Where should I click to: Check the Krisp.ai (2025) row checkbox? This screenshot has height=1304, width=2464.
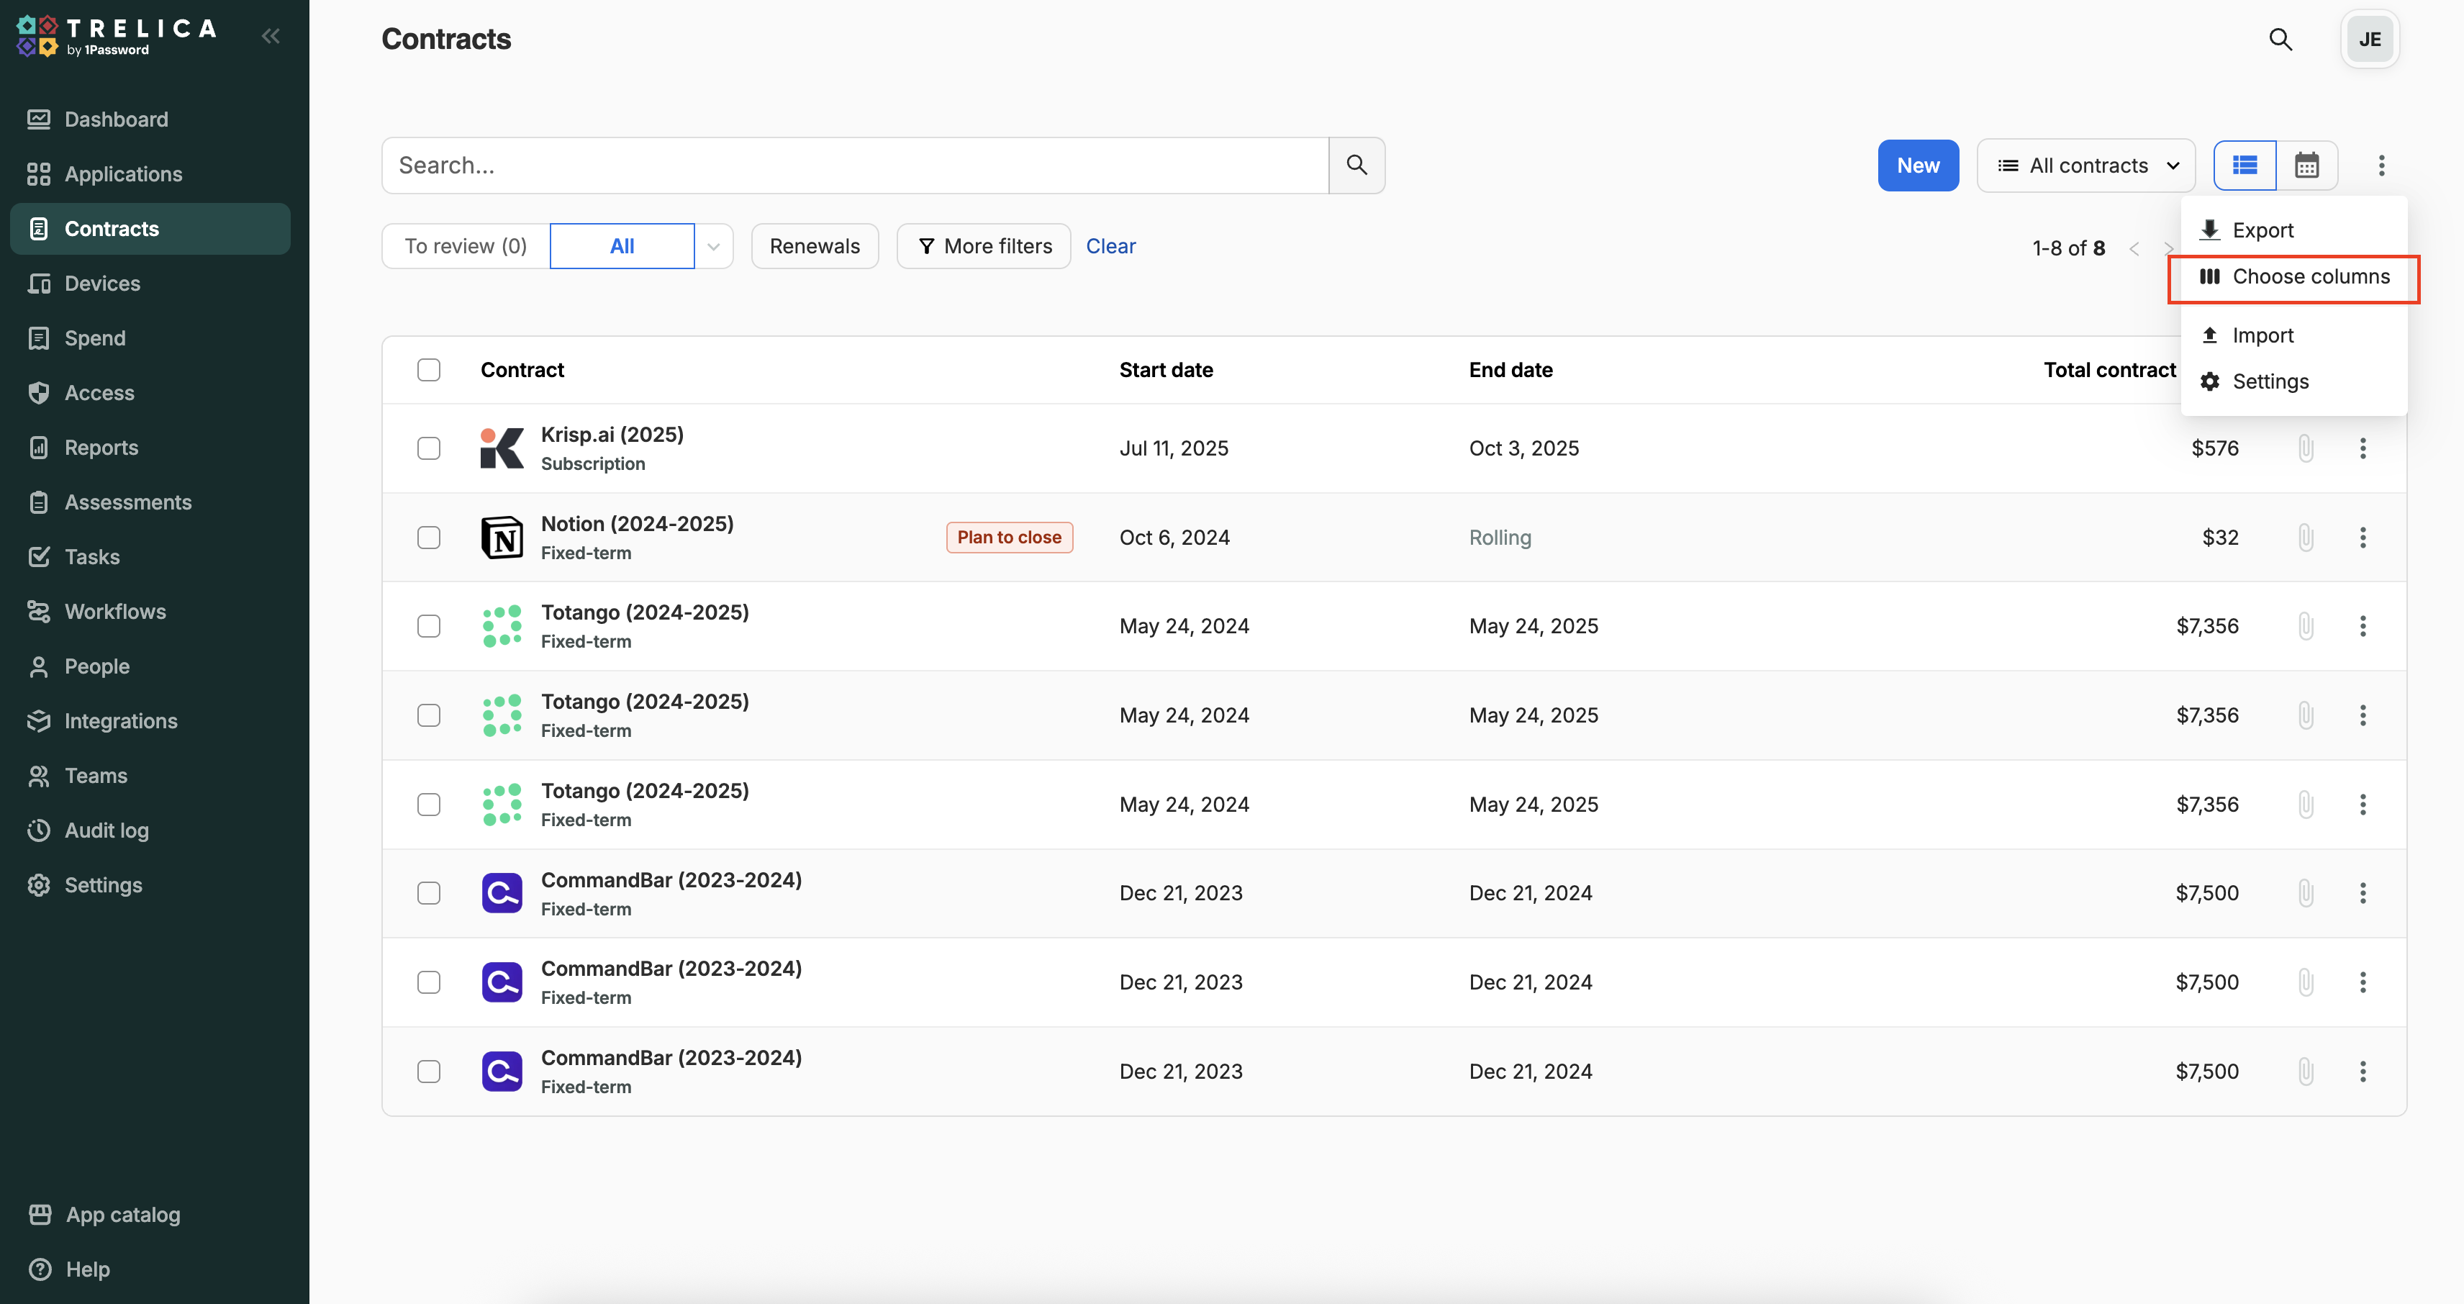[428, 448]
